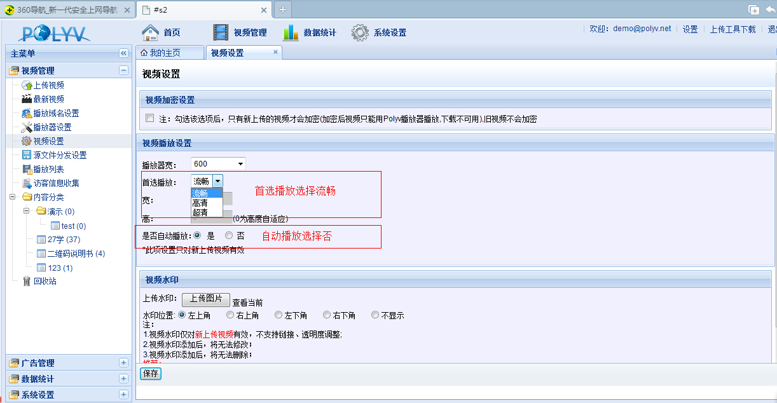Viewport: 777px width, 403px height.
Task: Select 否 for auto-play option
Action: click(x=229, y=235)
